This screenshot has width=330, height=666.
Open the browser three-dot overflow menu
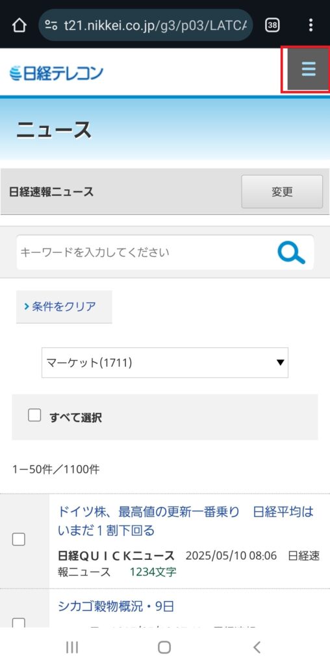click(311, 25)
